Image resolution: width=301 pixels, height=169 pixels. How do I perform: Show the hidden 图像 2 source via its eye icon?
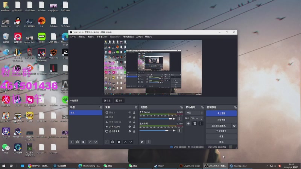pyautogui.click(x=130, y=113)
